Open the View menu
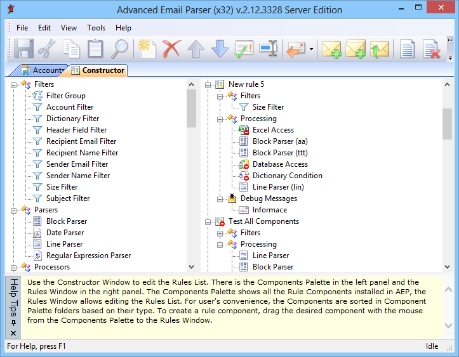The image size is (459, 357). pyautogui.click(x=69, y=28)
